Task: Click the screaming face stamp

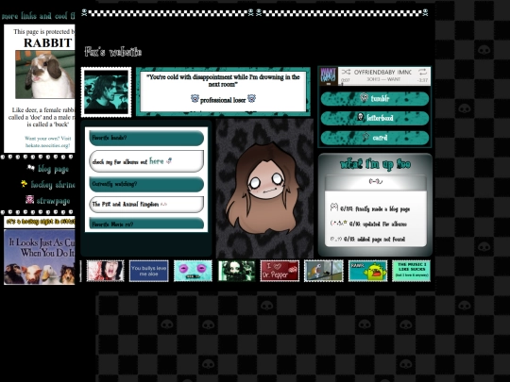Action: (105, 271)
